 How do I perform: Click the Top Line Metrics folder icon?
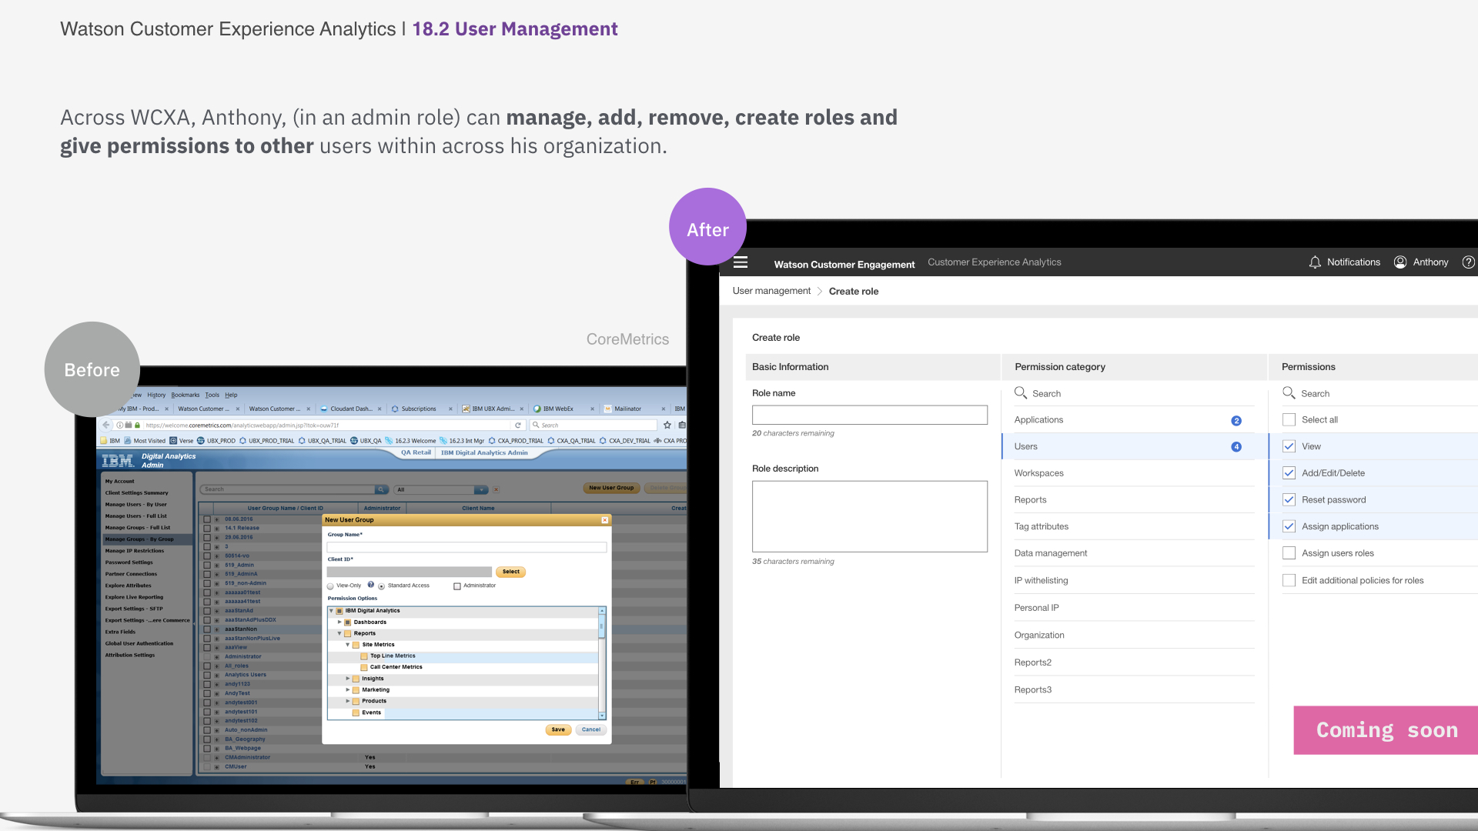[364, 656]
